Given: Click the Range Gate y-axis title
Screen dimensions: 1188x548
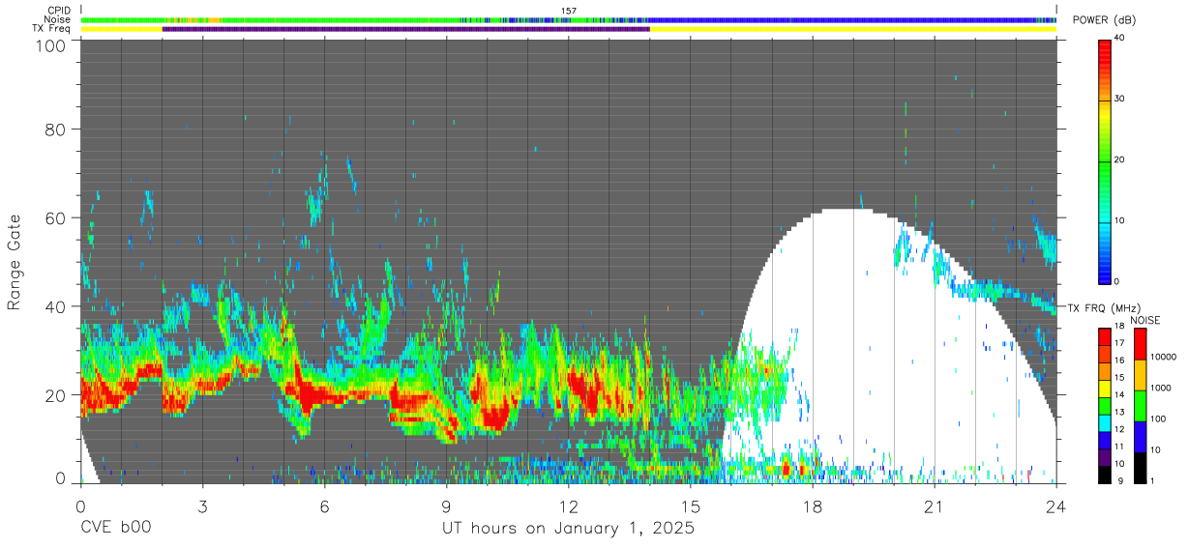Looking at the screenshot, I should point(15,262).
